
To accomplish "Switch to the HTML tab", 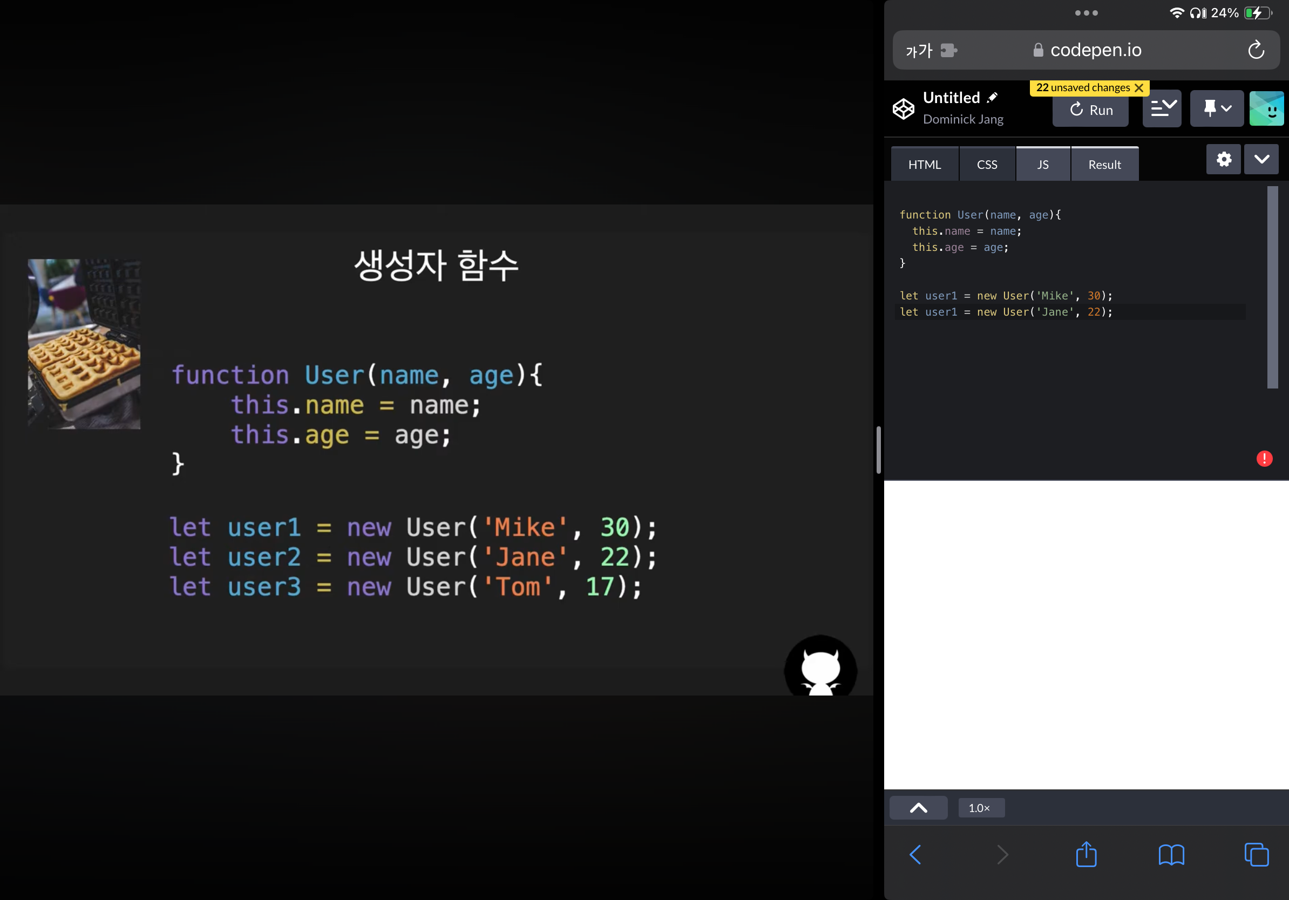I will 924,165.
